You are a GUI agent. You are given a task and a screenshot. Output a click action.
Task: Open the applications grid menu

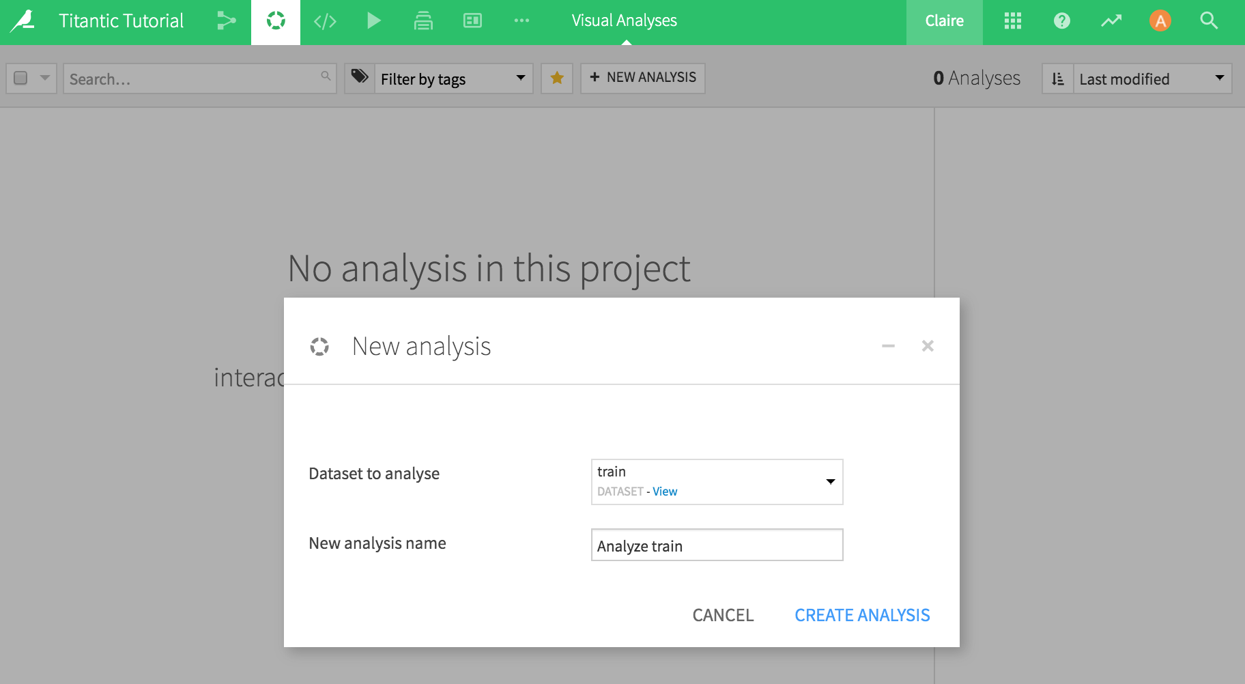point(1013,20)
